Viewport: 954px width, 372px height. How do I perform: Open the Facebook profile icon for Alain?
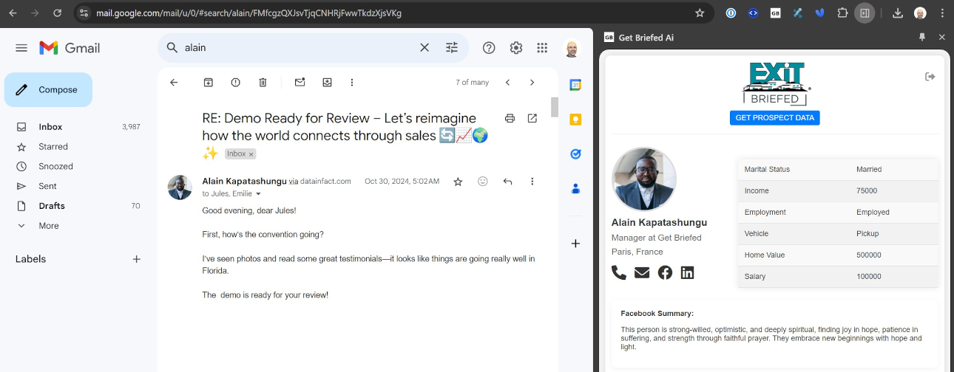pos(665,272)
